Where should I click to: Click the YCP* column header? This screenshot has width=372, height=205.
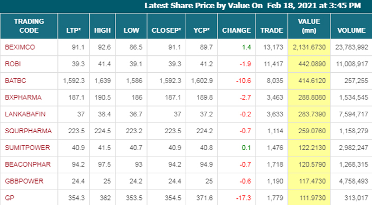coord(202,30)
